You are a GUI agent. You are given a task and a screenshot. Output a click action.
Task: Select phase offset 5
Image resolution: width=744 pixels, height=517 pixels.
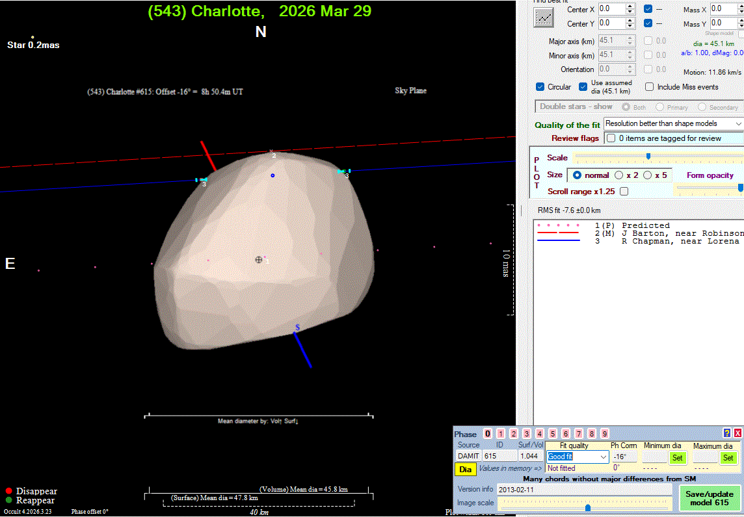coord(553,434)
